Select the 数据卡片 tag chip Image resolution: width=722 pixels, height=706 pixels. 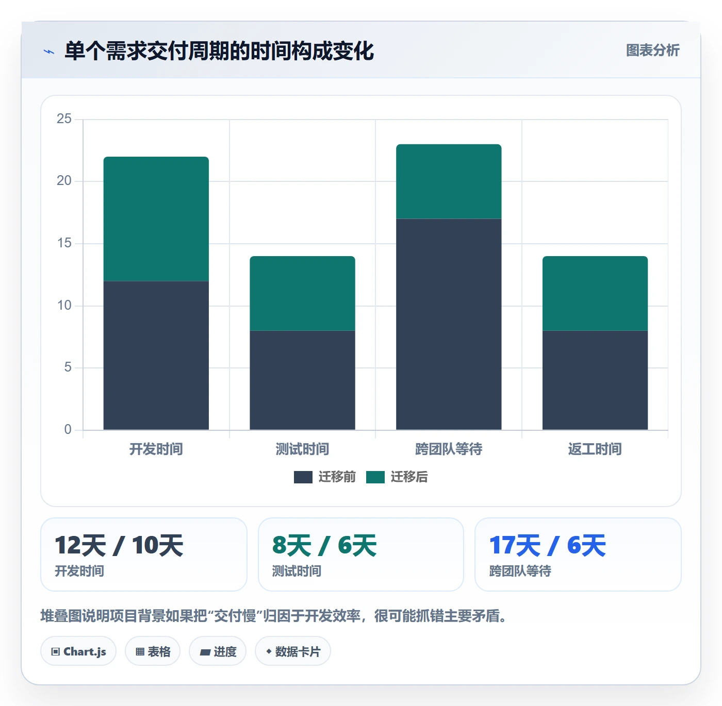click(293, 651)
